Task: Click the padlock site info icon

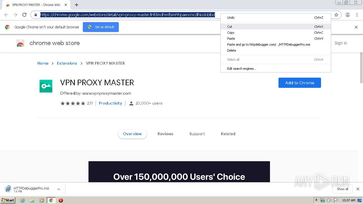Action: [36, 15]
